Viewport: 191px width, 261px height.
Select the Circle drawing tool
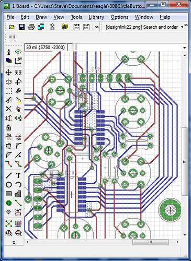coord(8,185)
